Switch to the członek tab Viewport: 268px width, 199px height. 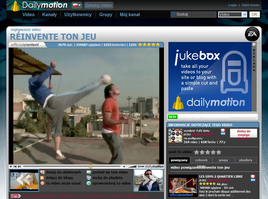point(201,160)
